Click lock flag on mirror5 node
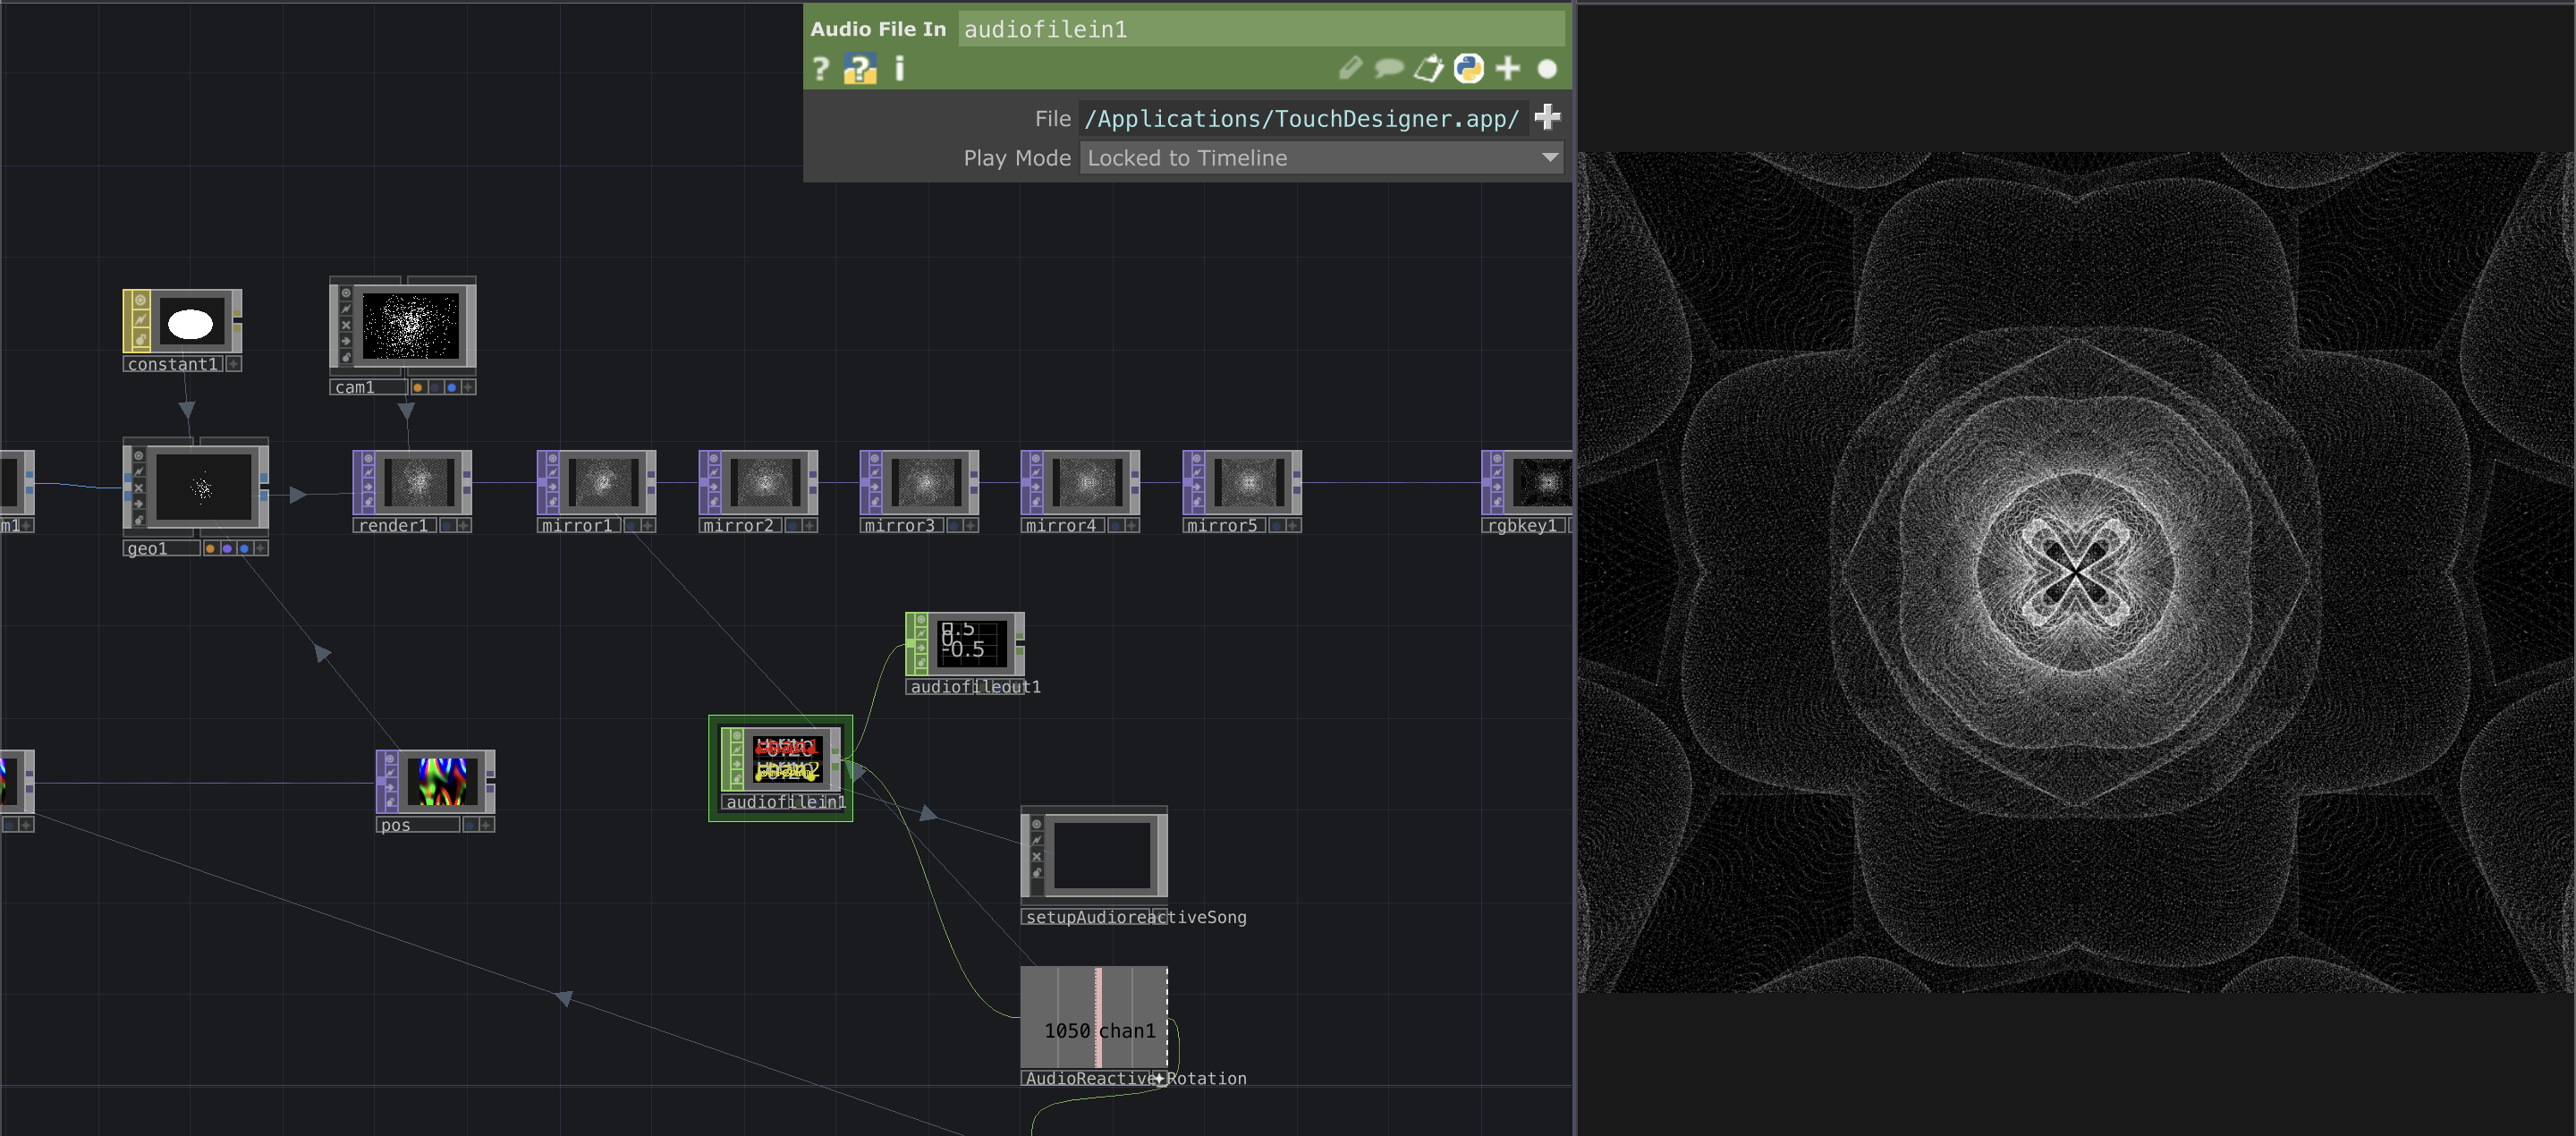This screenshot has width=2576, height=1136. pyautogui.click(x=1198, y=502)
